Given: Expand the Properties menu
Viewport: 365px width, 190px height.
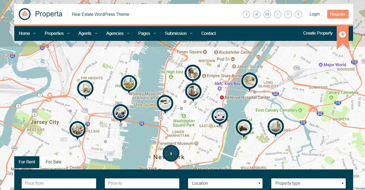Looking at the screenshot, I should (57, 33).
